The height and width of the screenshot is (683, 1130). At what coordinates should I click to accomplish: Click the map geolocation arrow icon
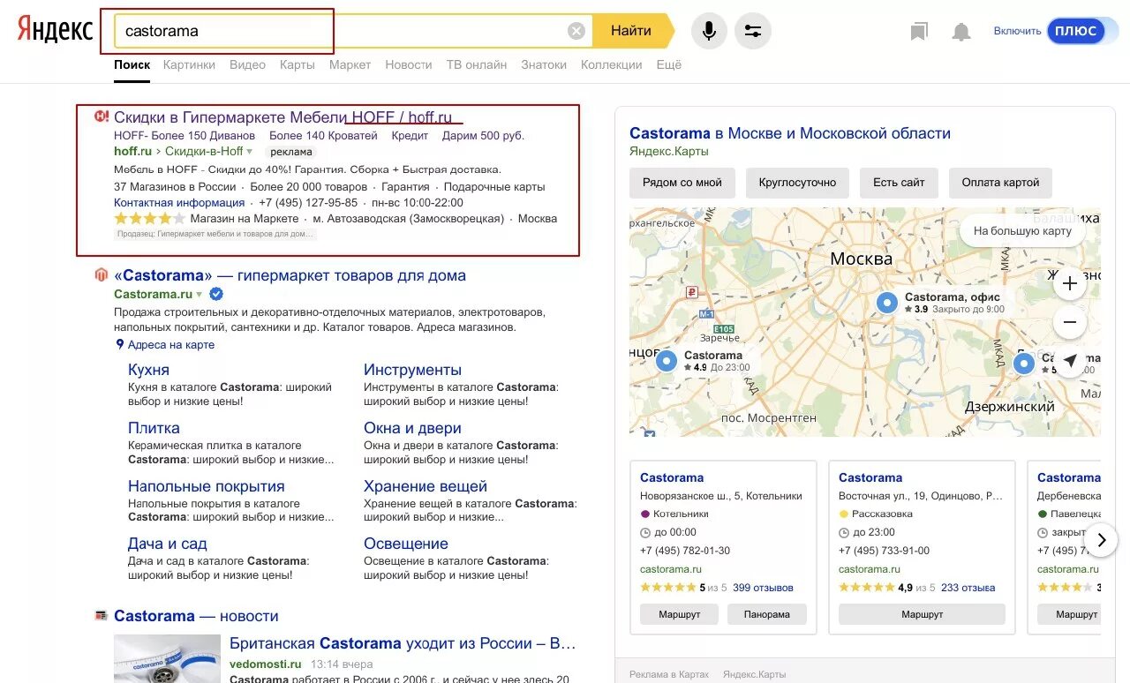click(x=1070, y=361)
